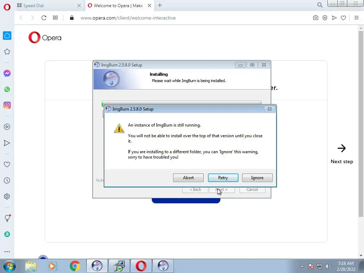
Task: Open the volume speaker tray icon
Action: tap(328, 266)
